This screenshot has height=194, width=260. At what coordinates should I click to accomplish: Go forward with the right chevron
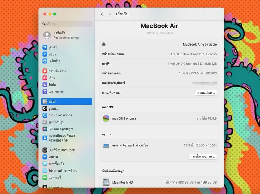[x=110, y=14]
